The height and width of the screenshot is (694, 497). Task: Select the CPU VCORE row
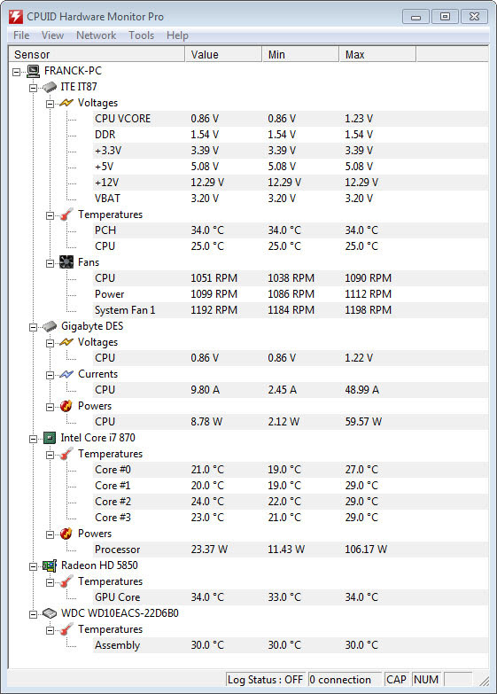291,119
